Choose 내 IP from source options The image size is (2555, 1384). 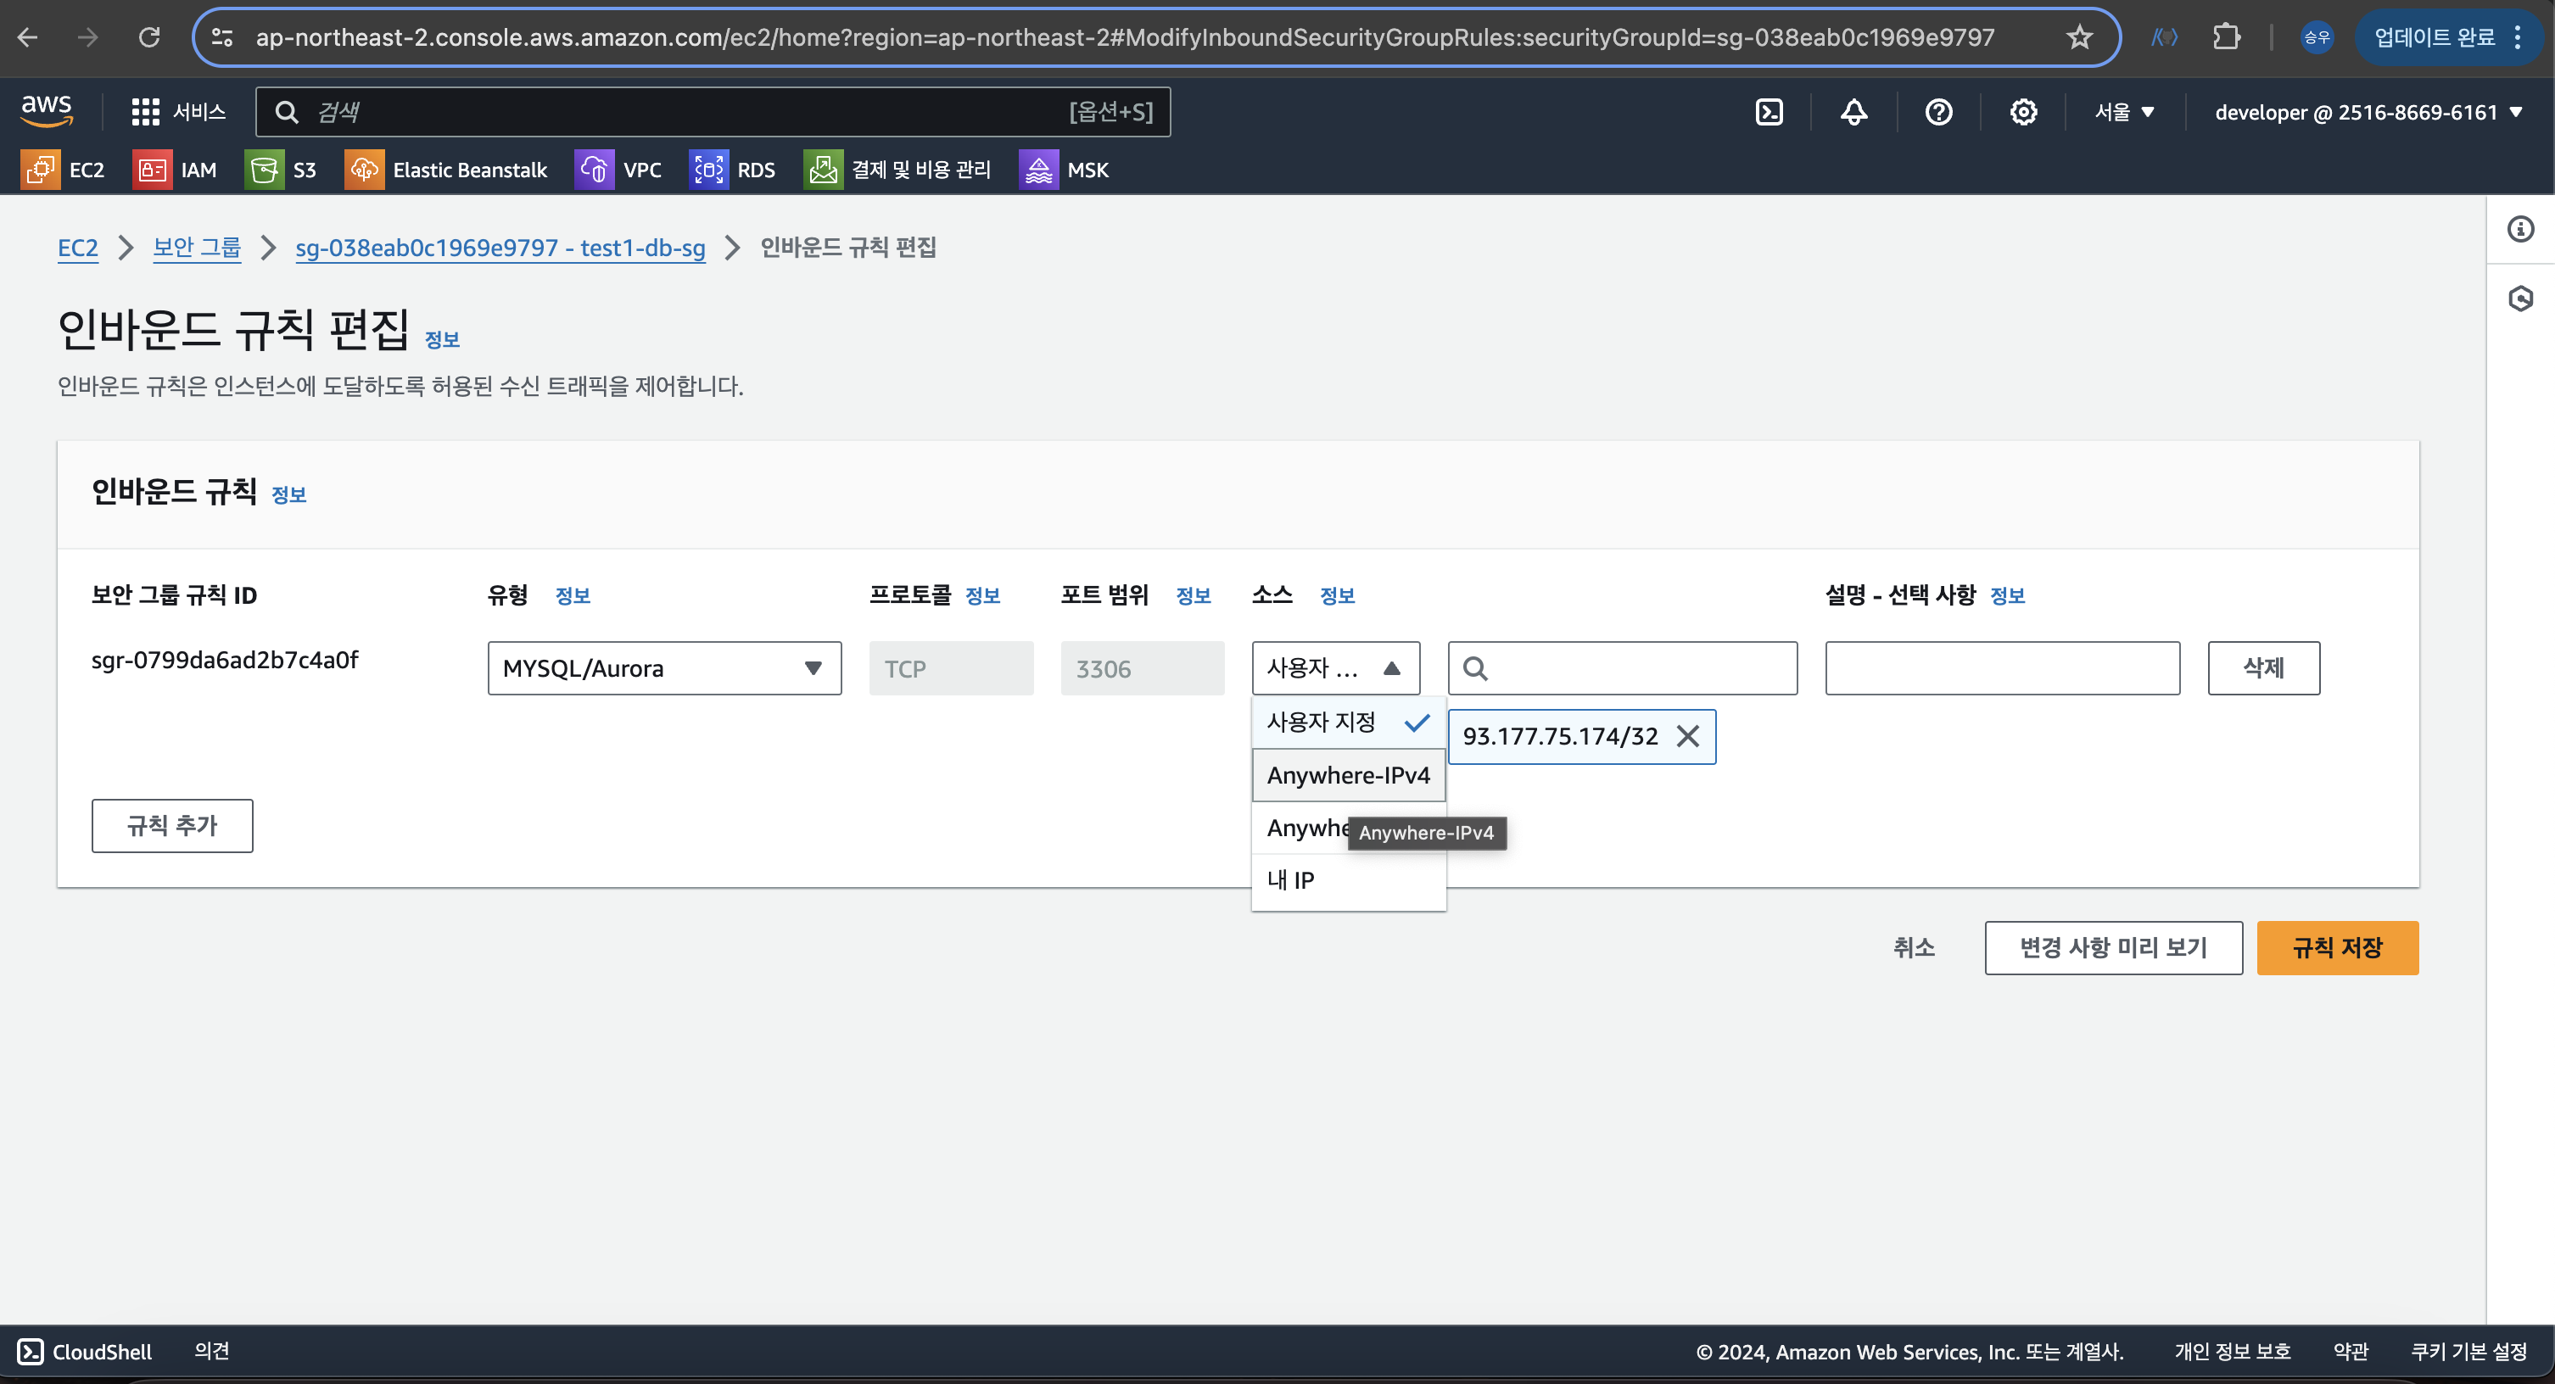click(1290, 879)
